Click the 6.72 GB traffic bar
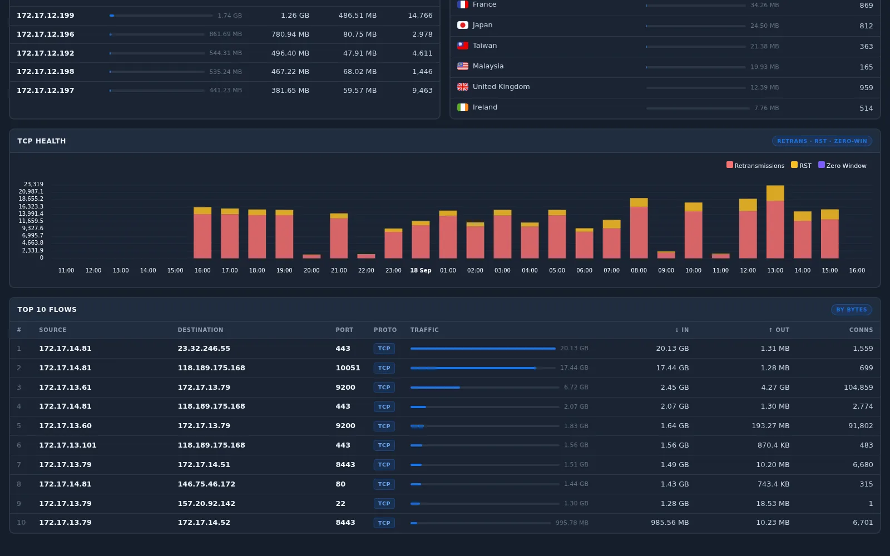Viewport: 890px width, 556px height. 485,388
